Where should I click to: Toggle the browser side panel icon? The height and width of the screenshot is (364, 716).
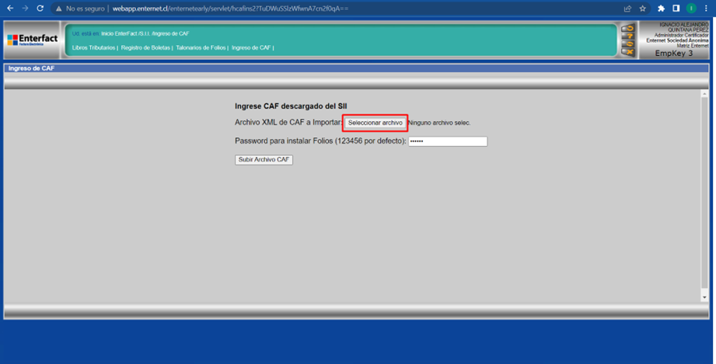coord(676,9)
